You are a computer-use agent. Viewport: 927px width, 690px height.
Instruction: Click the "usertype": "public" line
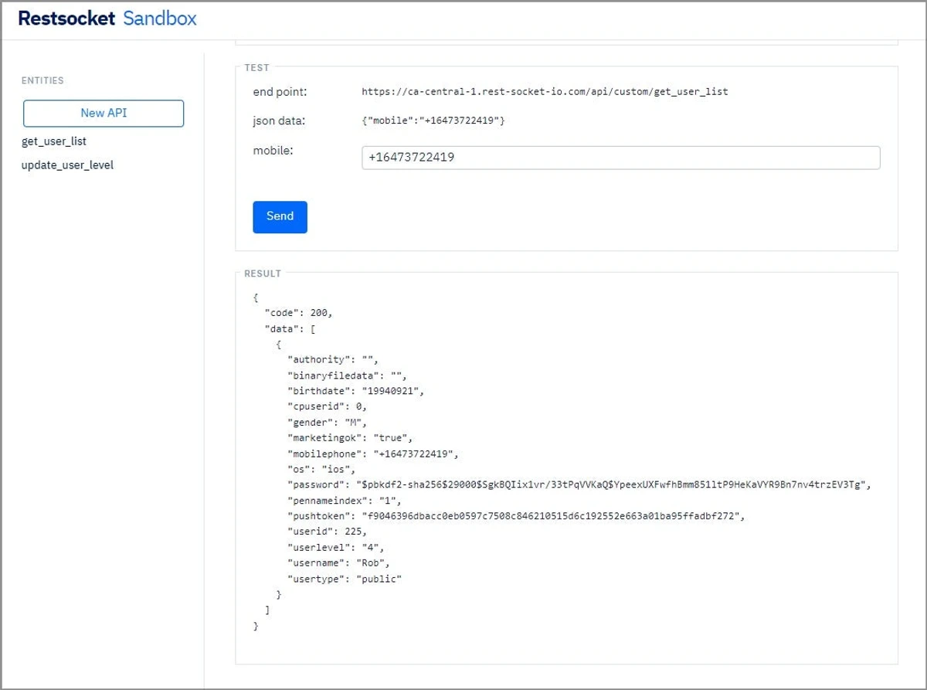[345, 578]
